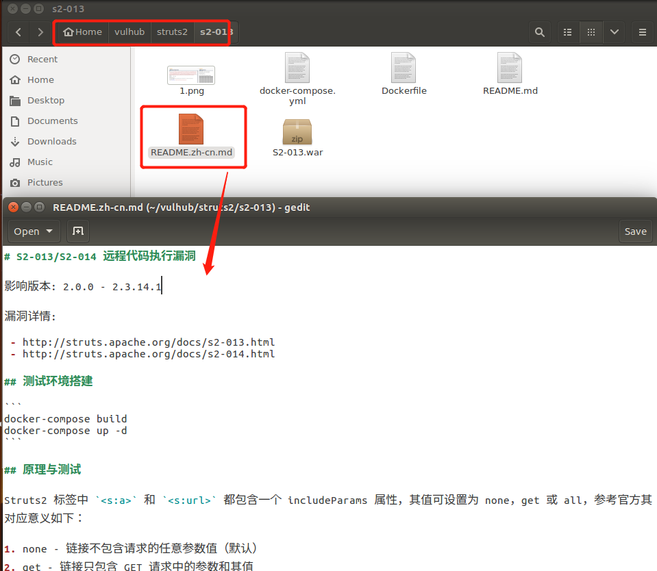The image size is (657, 571).
Task: Click the Pictures camera icon
Action: pos(15,183)
